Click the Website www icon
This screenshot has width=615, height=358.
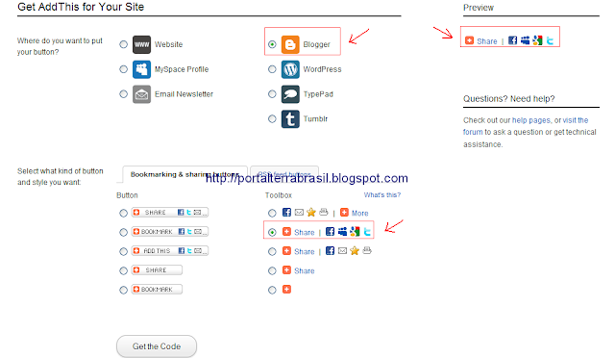pyautogui.click(x=141, y=44)
